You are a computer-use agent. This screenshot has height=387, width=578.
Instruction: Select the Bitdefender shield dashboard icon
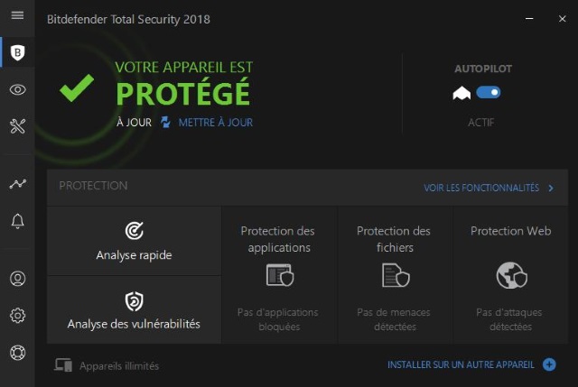point(17,52)
